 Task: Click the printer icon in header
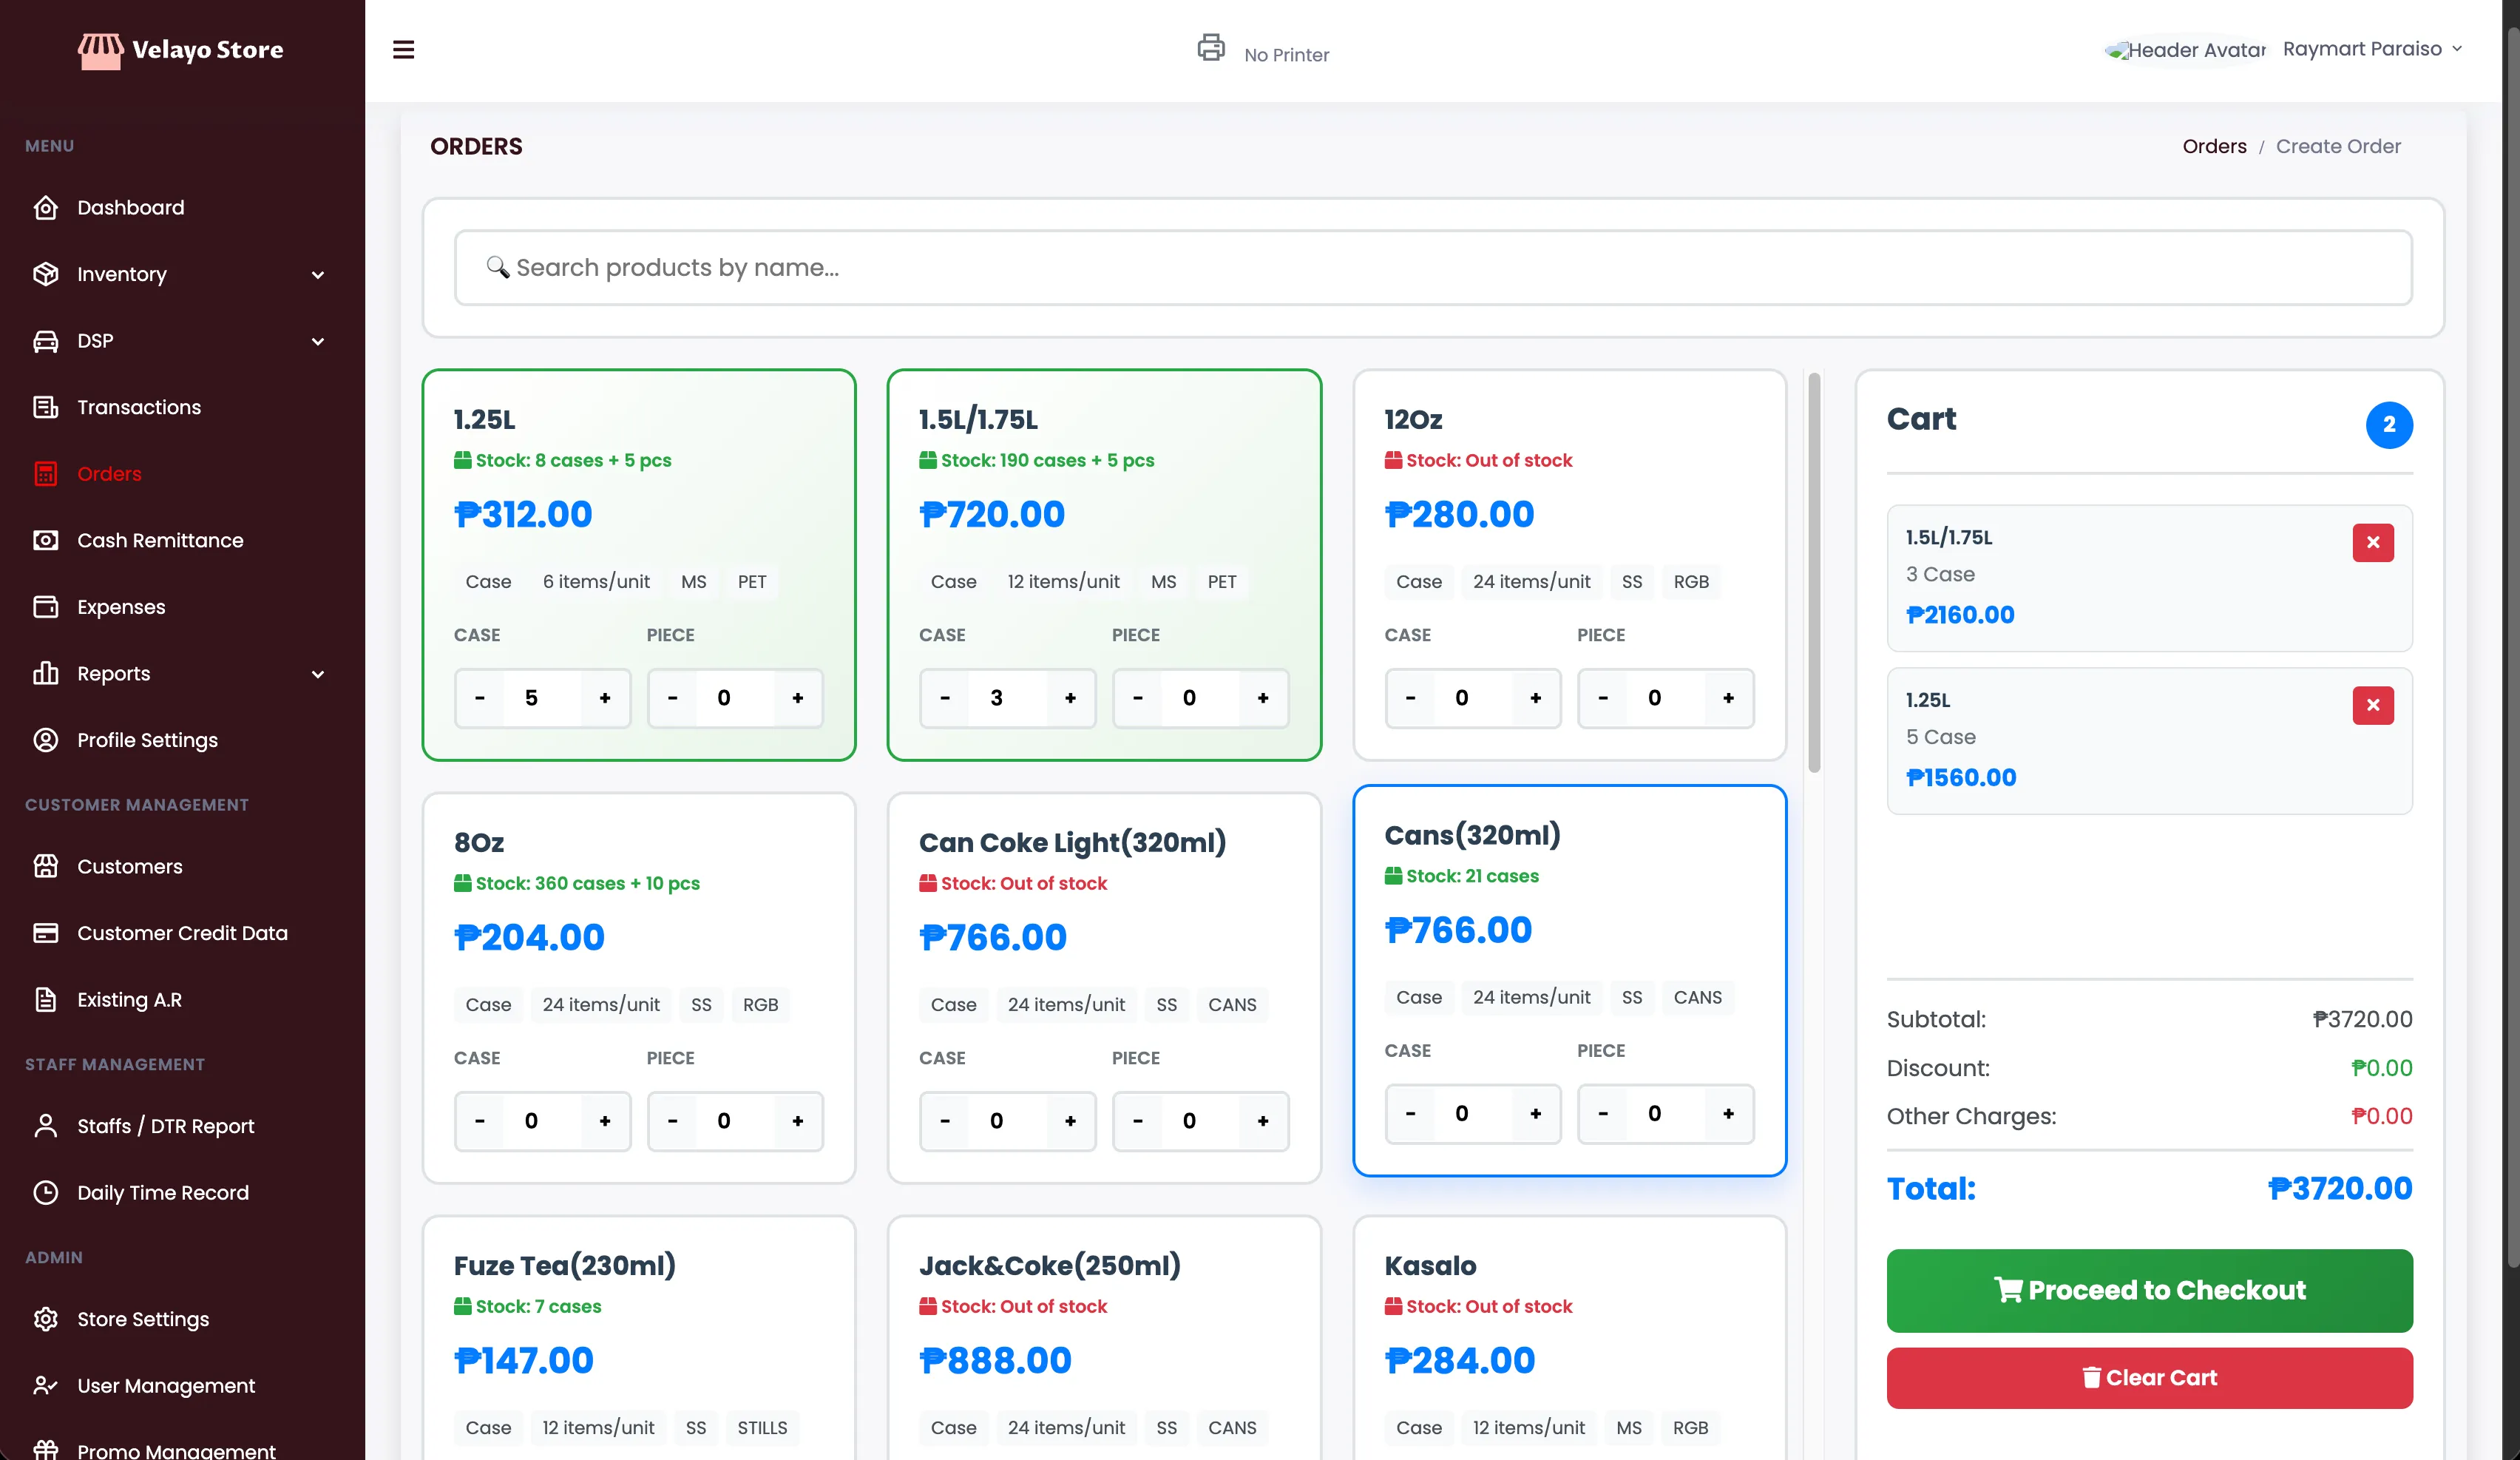tap(1211, 48)
